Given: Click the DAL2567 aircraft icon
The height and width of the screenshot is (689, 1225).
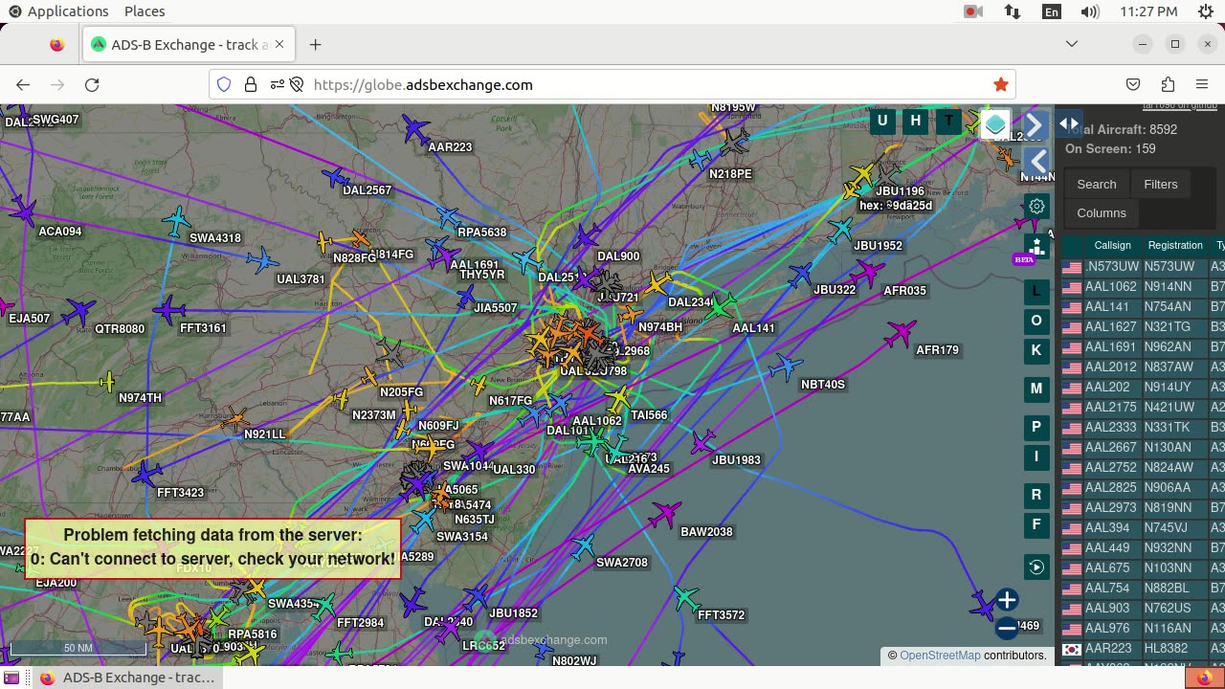Looking at the screenshot, I should (x=335, y=177).
